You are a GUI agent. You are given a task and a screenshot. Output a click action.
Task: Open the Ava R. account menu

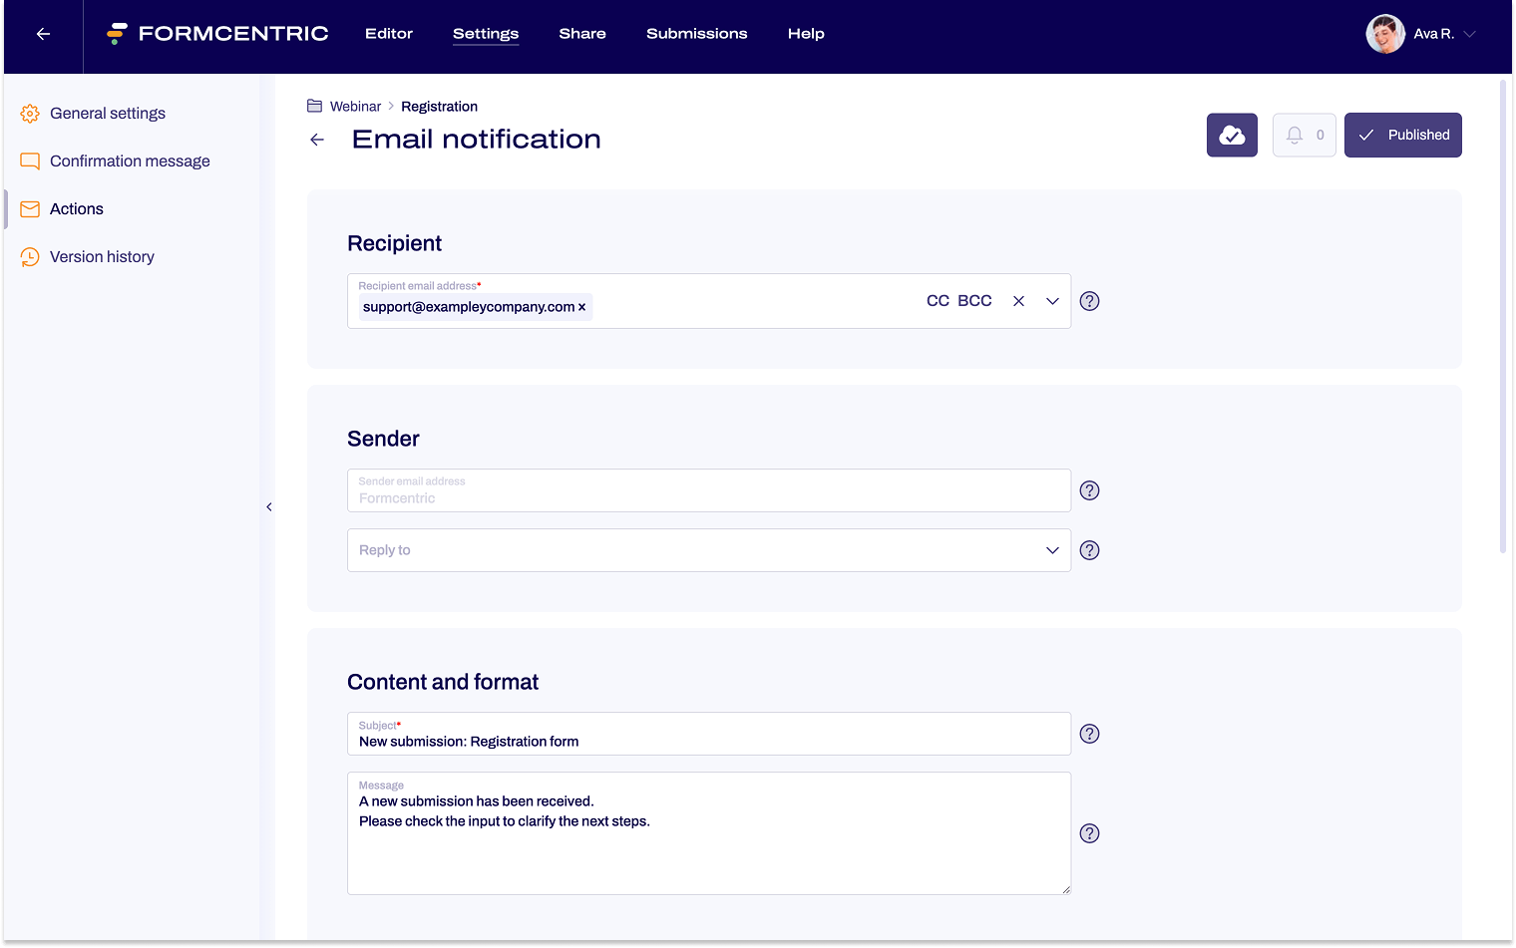(1421, 33)
